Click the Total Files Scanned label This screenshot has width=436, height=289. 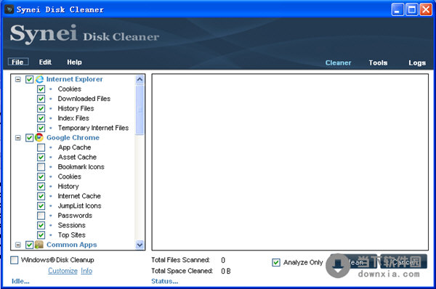pos(180,260)
